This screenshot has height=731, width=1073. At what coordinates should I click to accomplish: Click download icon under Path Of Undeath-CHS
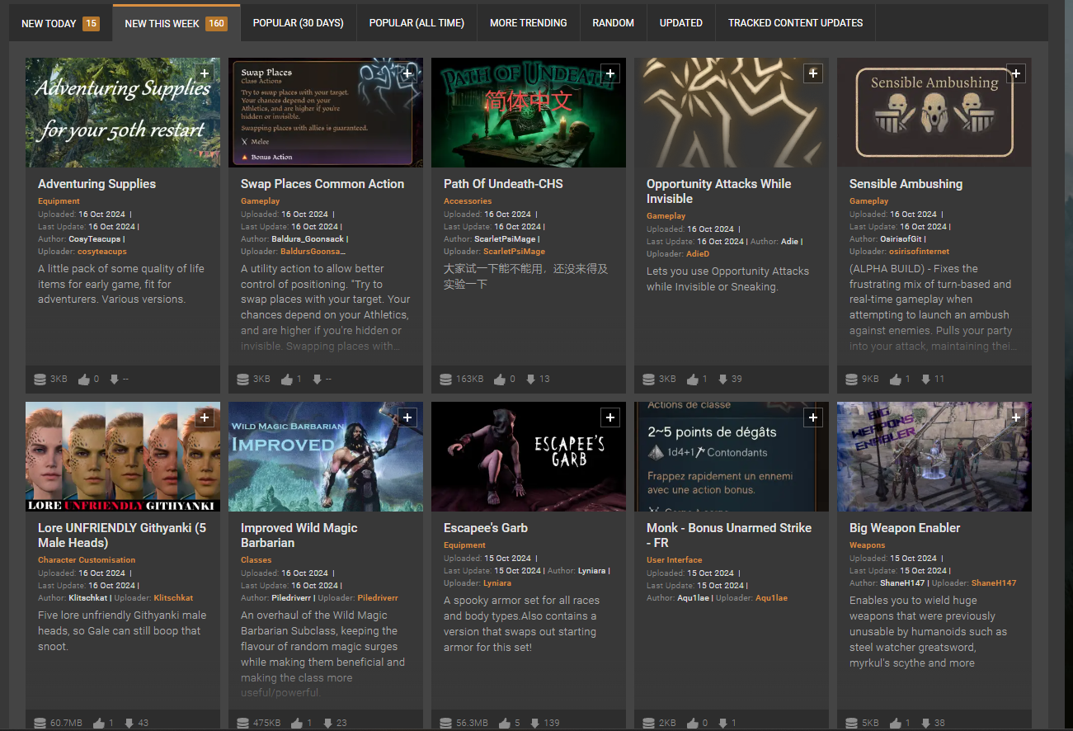530,380
